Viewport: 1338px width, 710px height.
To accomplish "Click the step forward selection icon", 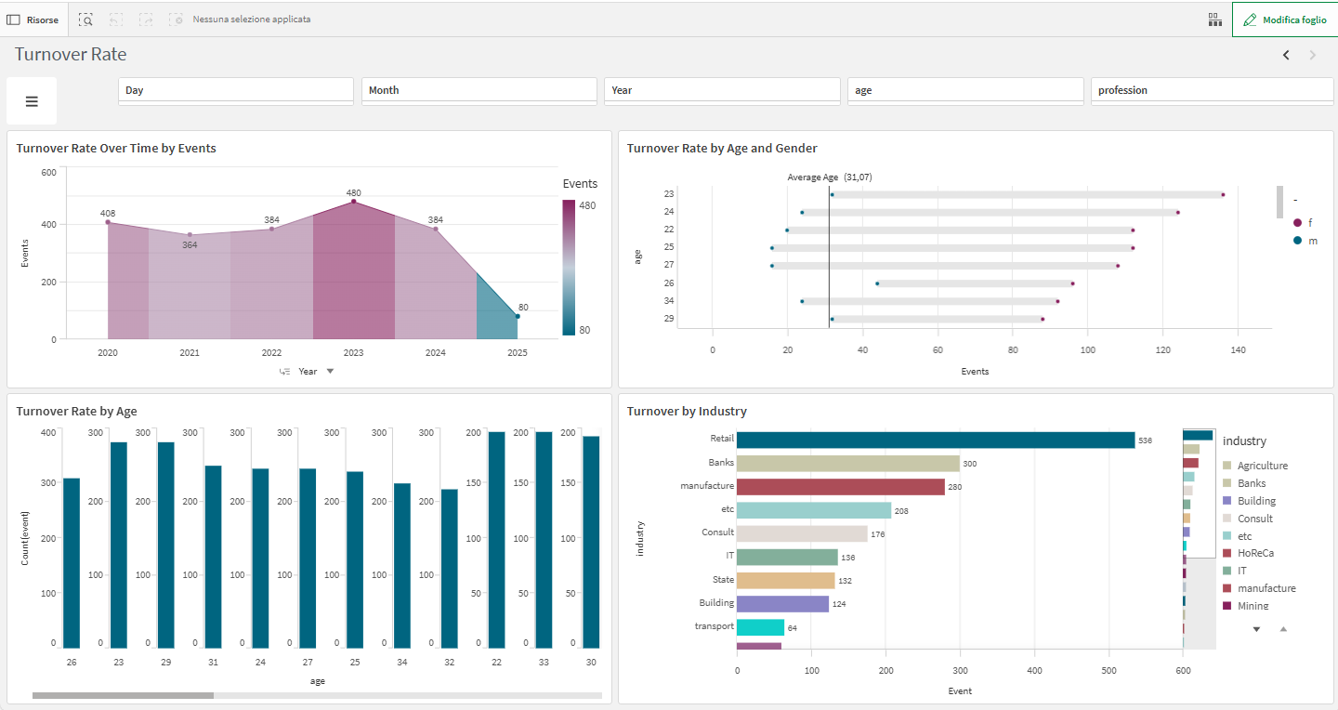I will pyautogui.click(x=146, y=20).
